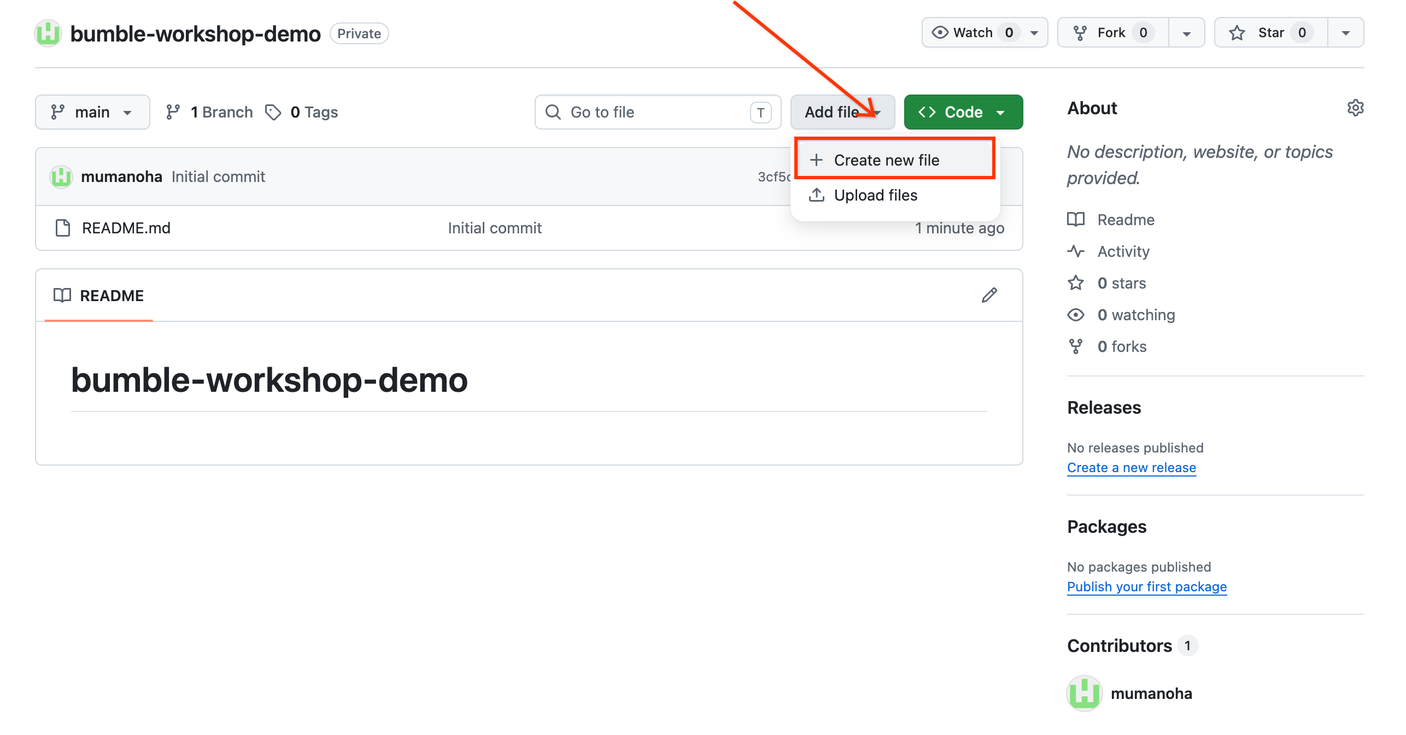The image size is (1406, 735).
Task: Click the Releases heading
Action: [x=1104, y=408]
